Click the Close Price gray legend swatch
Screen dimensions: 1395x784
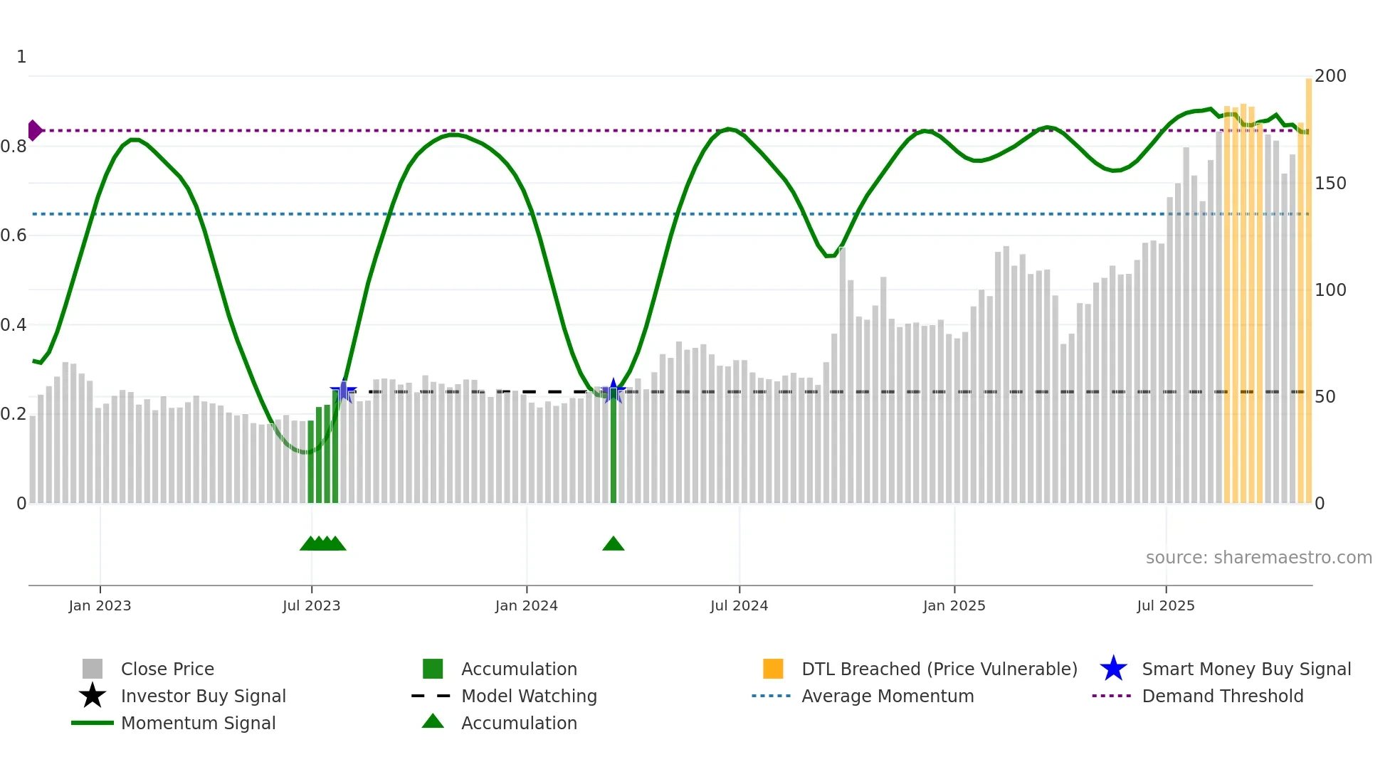point(93,669)
